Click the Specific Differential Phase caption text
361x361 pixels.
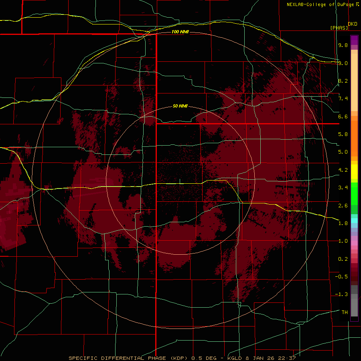[182, 358]
